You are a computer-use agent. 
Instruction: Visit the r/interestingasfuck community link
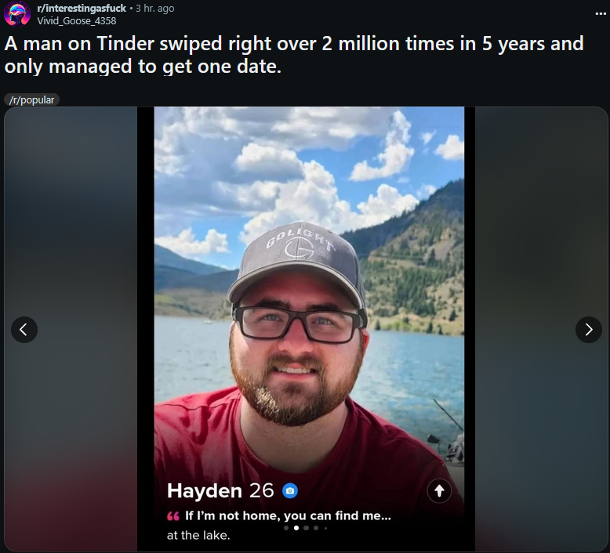point(82,8)
